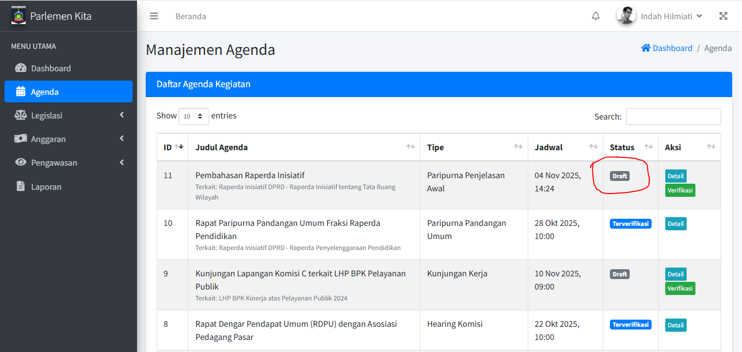The width and height of the screenshot is (742, 352).
Task: Click the fullscreen expand icon
Action: pyautogui.click(x=723, y=16)
